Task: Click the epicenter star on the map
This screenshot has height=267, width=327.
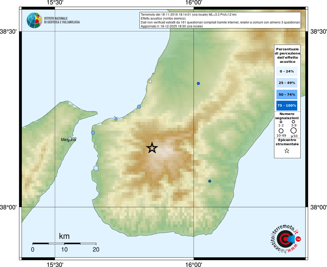Action: [152, 148]
